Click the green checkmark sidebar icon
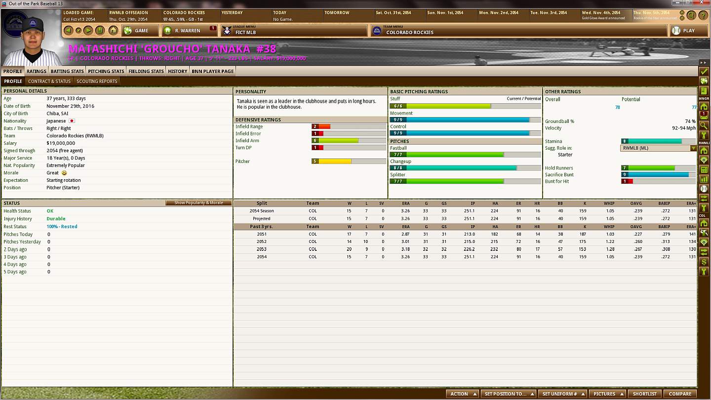Image resolution: width=711 pixels, height=400 pixels. [704, 72]
